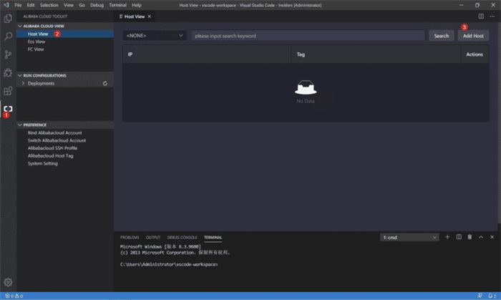Kill terminal with trash icon
This screenshot has width=501, height=300.
tap(470, 237)
